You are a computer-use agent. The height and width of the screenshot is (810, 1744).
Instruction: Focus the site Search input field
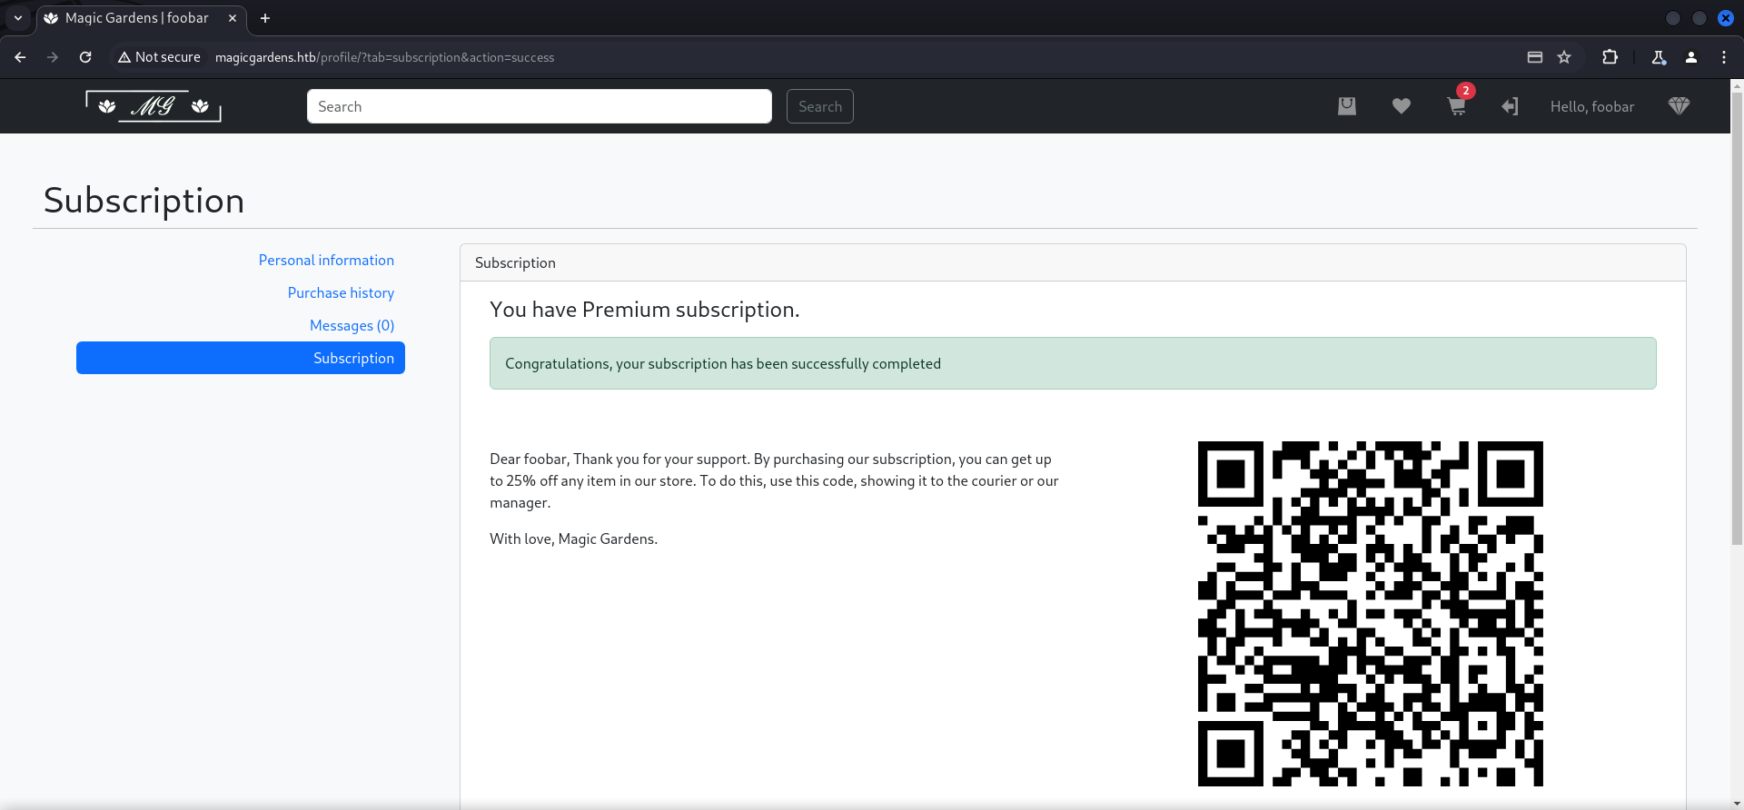(540, 106)
